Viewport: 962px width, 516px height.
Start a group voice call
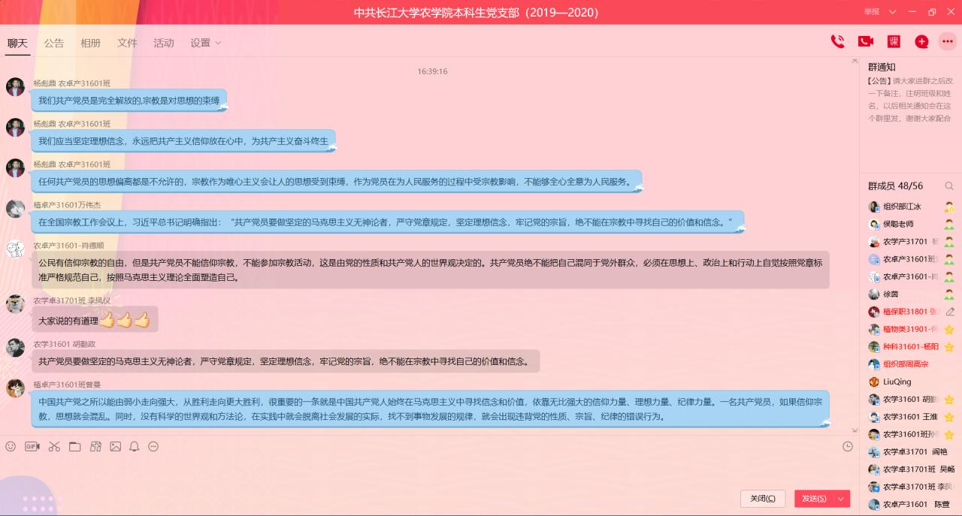point(837,42)
